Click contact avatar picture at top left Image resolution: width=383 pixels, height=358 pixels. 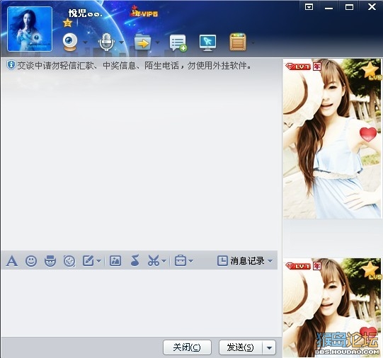pos(30,29)
